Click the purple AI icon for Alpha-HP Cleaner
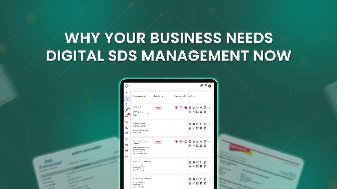The width and height of the screenshot is (337, 189). click(190, 124)
